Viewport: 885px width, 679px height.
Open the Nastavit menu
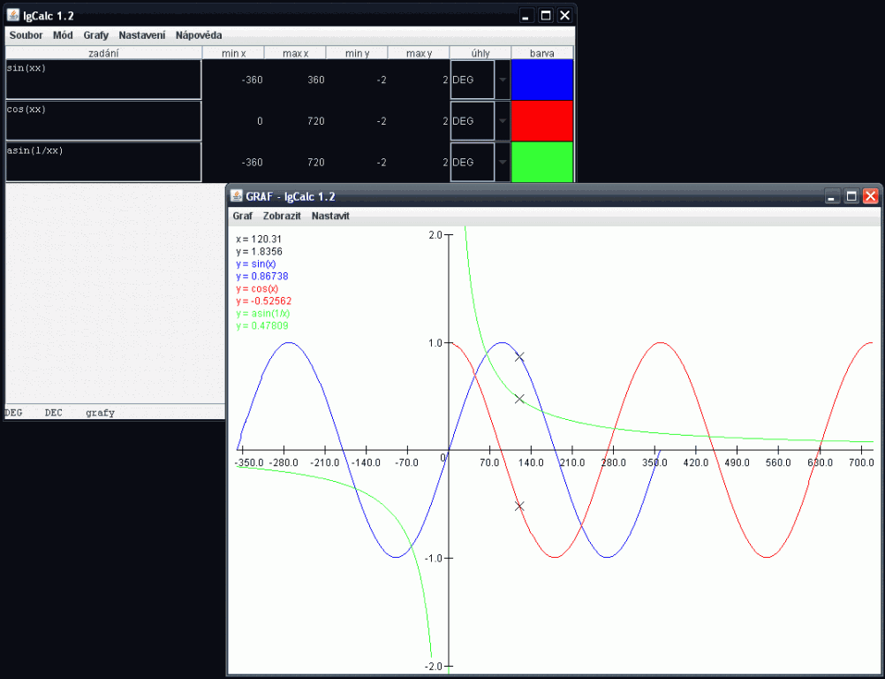coord(330,216)
